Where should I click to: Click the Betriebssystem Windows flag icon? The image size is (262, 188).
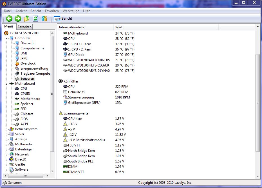pyautogui.click(x=12, y=129)
